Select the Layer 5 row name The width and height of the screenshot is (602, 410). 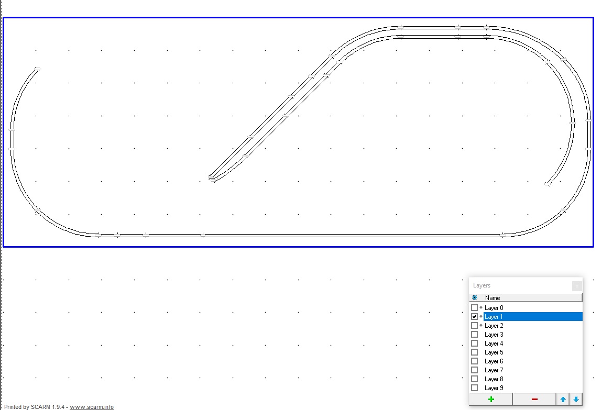(x=494, y=352)
